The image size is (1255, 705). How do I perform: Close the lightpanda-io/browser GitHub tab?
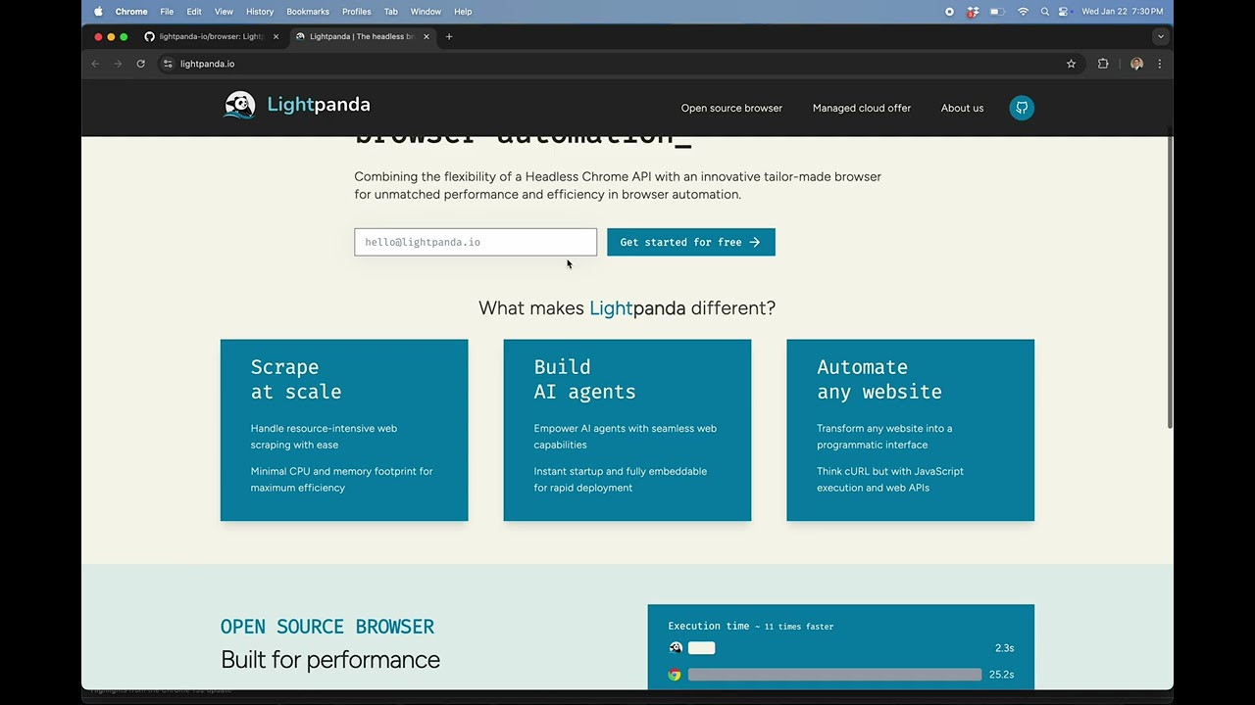[276, 36]
